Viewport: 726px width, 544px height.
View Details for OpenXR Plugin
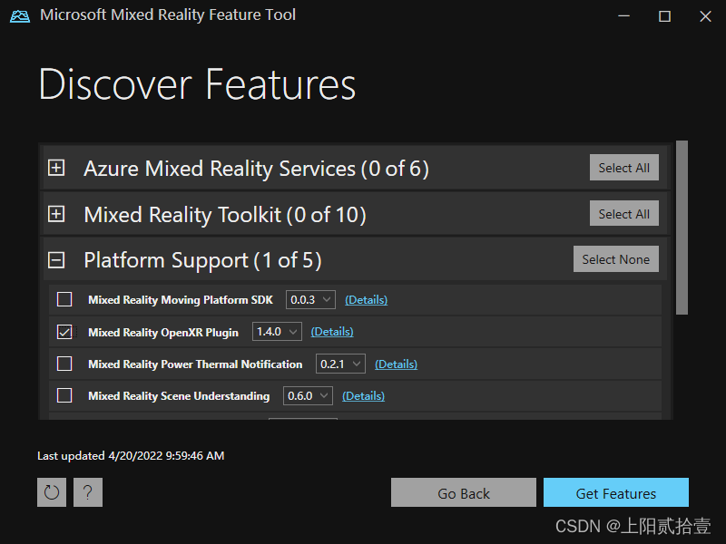(x=332, y=332)
